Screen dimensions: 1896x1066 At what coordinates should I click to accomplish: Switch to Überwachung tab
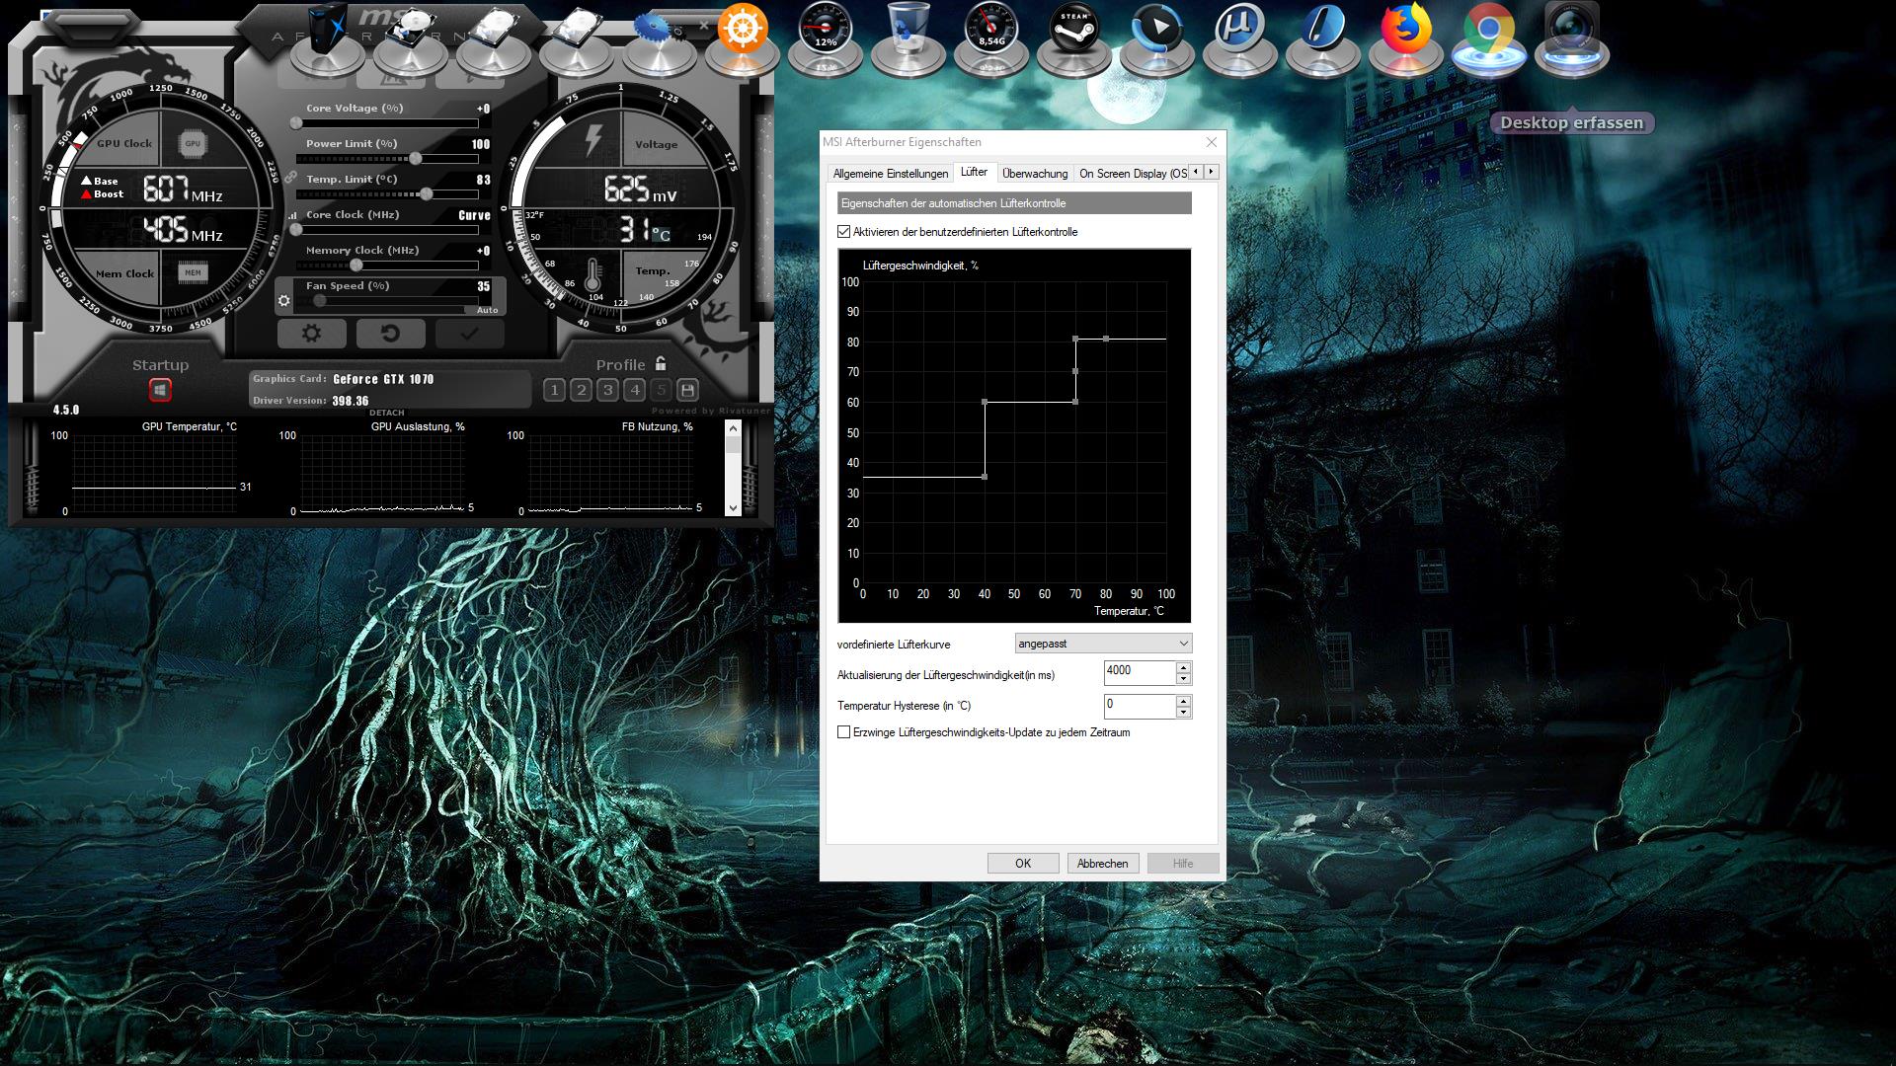point(1034,174)
